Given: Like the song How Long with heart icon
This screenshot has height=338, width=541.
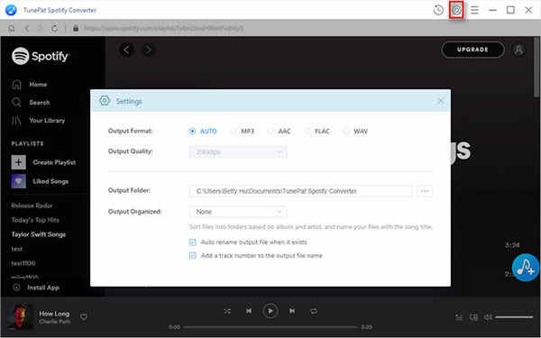Looking at the screenshot, I should [x=84, y=316].
